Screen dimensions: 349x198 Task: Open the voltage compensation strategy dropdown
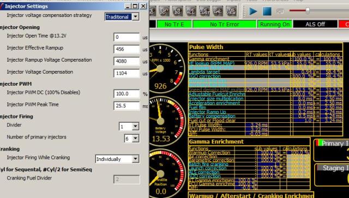[x=135, y=17]
